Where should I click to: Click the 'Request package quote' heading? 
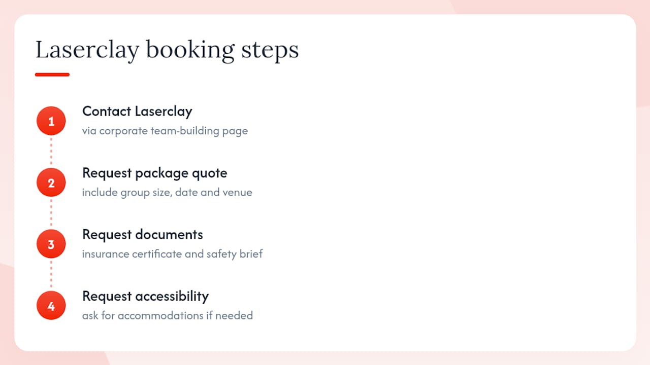tap(154, 173)
